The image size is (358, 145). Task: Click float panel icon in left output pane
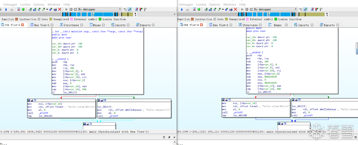point(169,137)
